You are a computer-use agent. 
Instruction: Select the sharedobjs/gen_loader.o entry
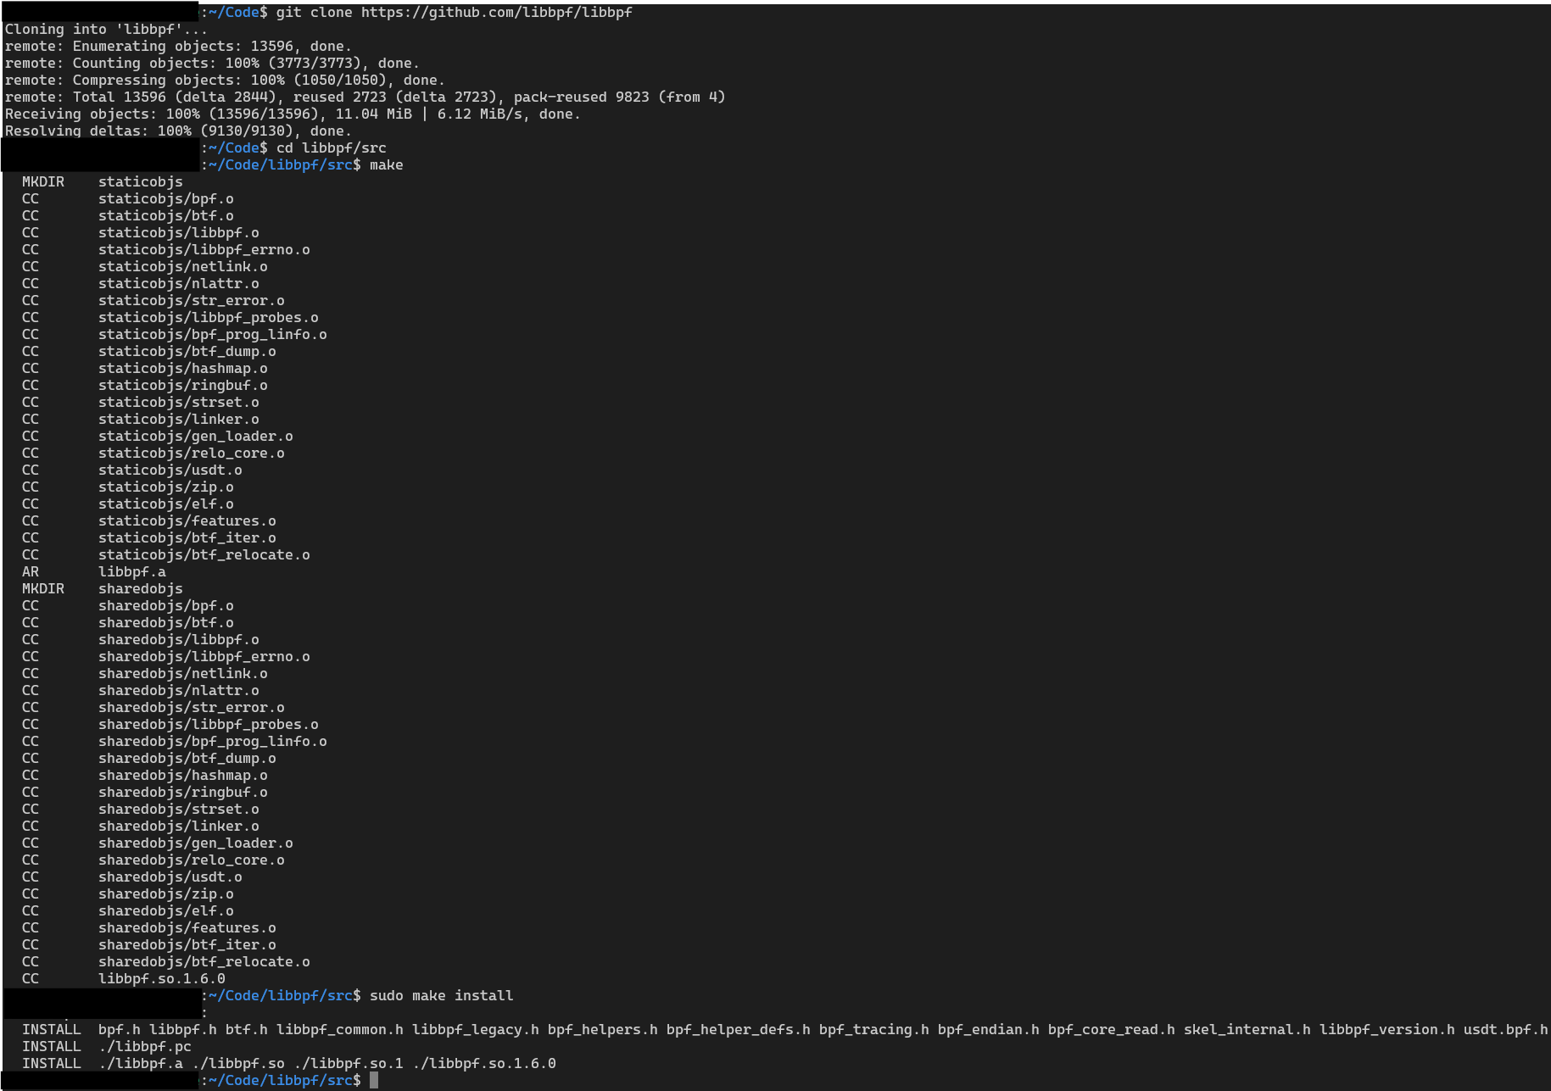pos(195,843)
